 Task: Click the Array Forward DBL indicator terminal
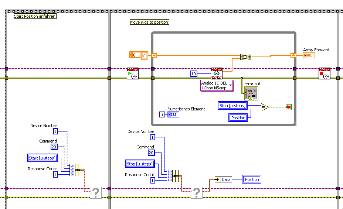coord(309,55)
